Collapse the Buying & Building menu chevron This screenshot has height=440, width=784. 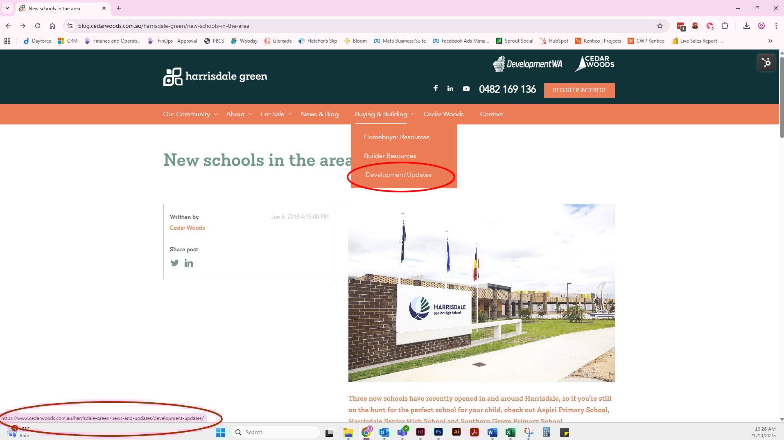pos(413,114)
